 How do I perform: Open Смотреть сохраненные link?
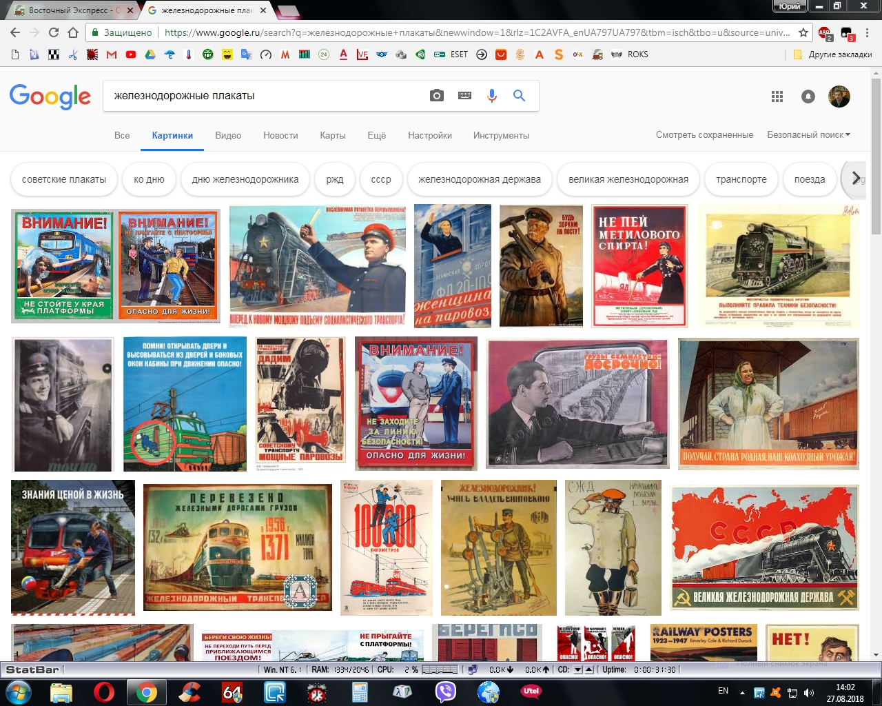pos(704,135)
